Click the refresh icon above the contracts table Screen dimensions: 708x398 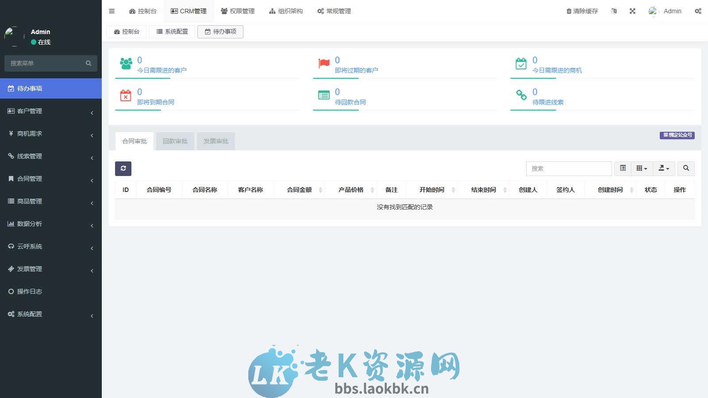[x=123, y=168]
